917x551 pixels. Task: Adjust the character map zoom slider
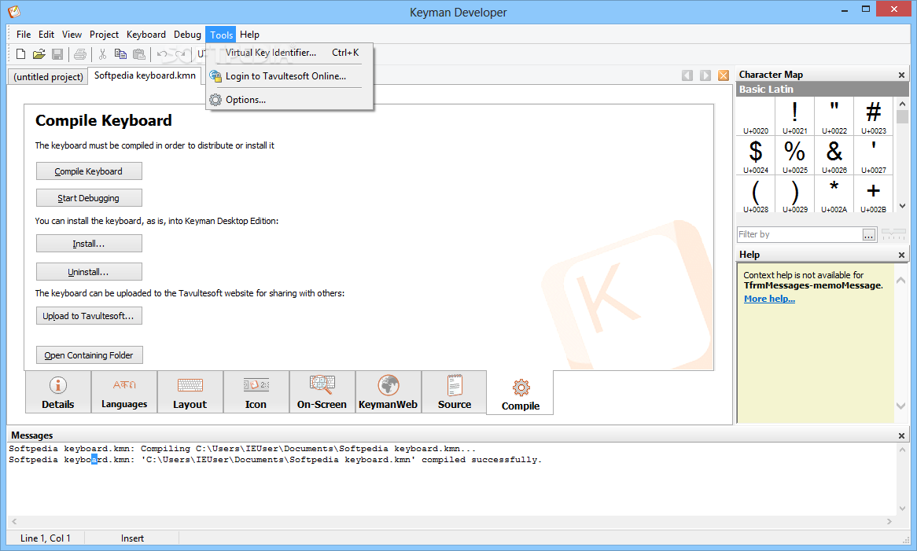coord(893,234)
